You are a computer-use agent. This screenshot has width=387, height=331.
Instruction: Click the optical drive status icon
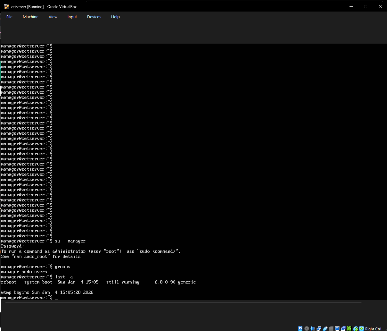307,328
